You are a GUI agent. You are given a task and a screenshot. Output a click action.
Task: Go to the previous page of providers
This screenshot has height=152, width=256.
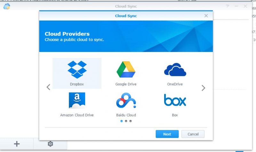[48, 87]
